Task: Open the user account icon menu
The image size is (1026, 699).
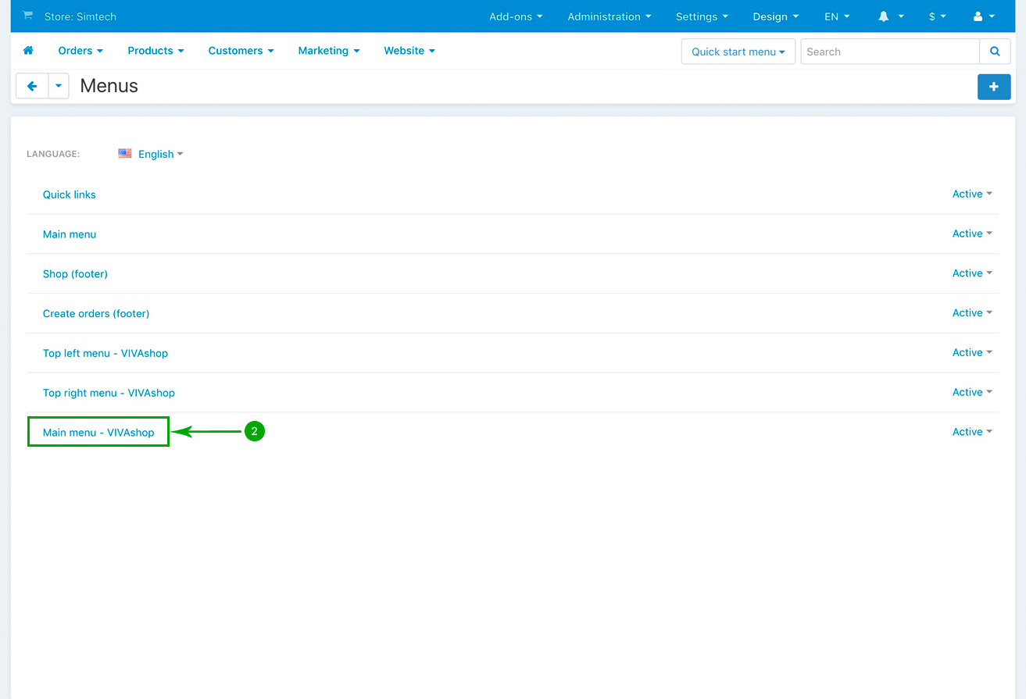Action: (978, 16)
